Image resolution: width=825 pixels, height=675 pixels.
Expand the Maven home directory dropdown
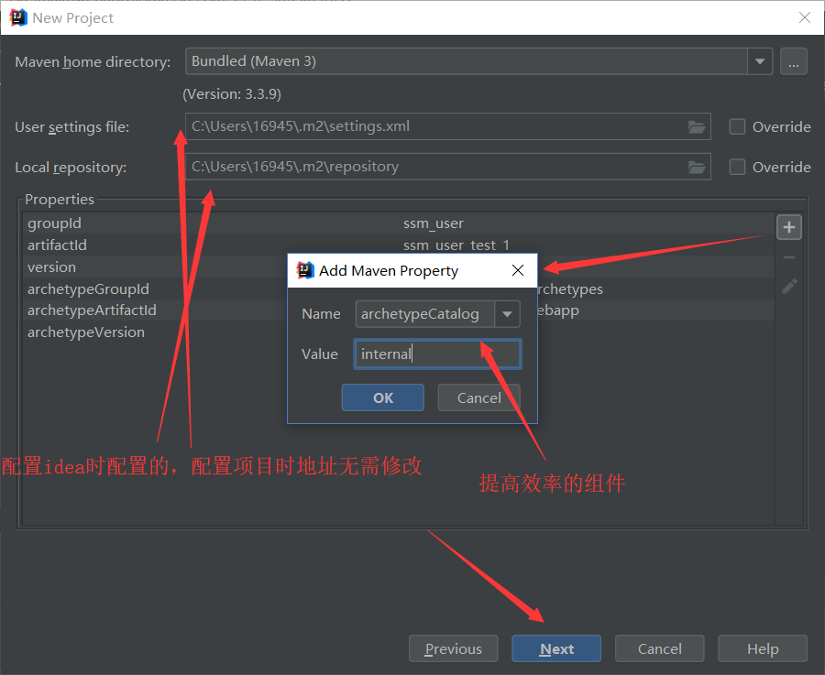point(760,61)
